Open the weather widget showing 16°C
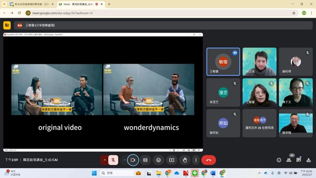Image resolution: width=316 pixels, height=178 pixels. [13, 173]
